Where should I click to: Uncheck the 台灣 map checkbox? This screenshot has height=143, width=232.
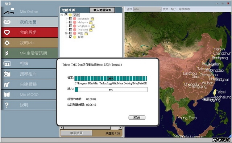click(71, 37)
